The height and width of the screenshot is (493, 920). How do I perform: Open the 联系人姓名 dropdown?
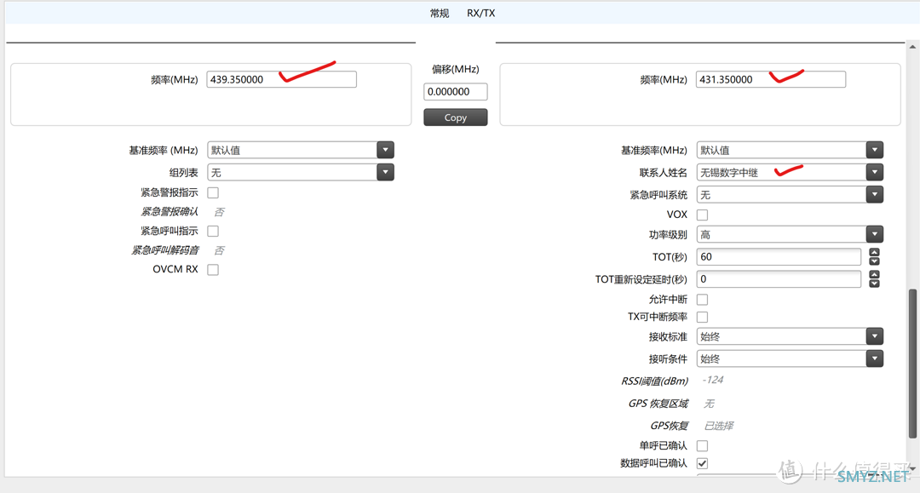tap(874, 172)
